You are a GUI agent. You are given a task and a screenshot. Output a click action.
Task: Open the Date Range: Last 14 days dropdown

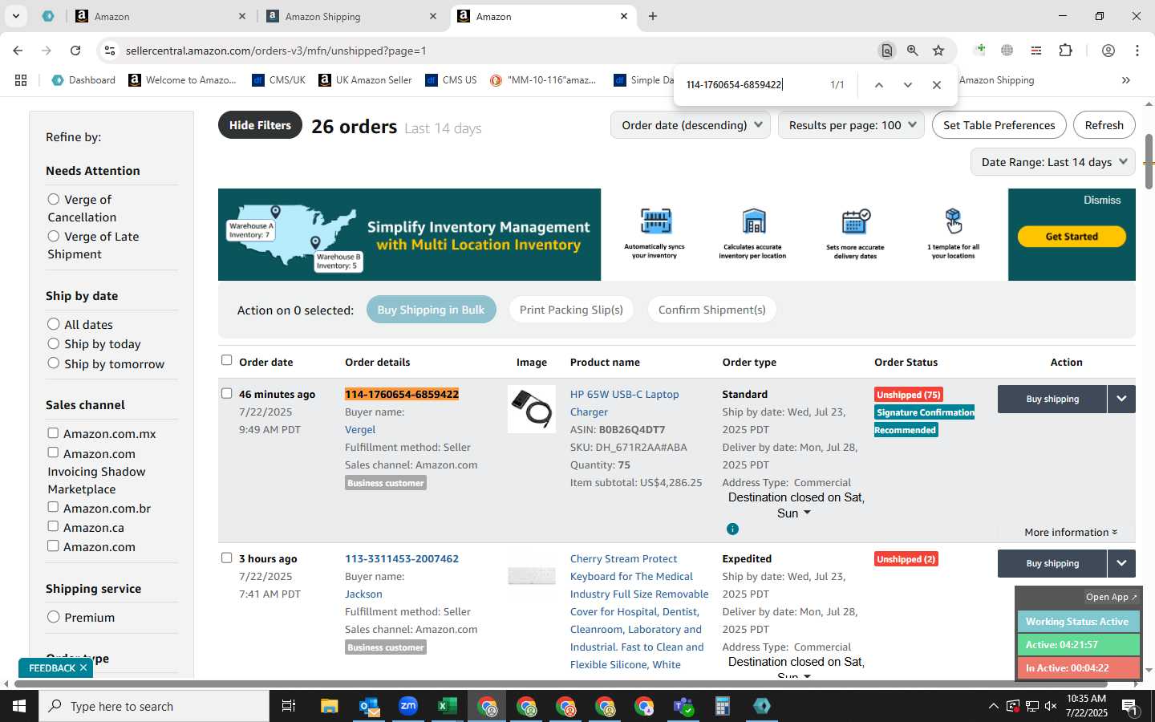[x=1053, y=162]
